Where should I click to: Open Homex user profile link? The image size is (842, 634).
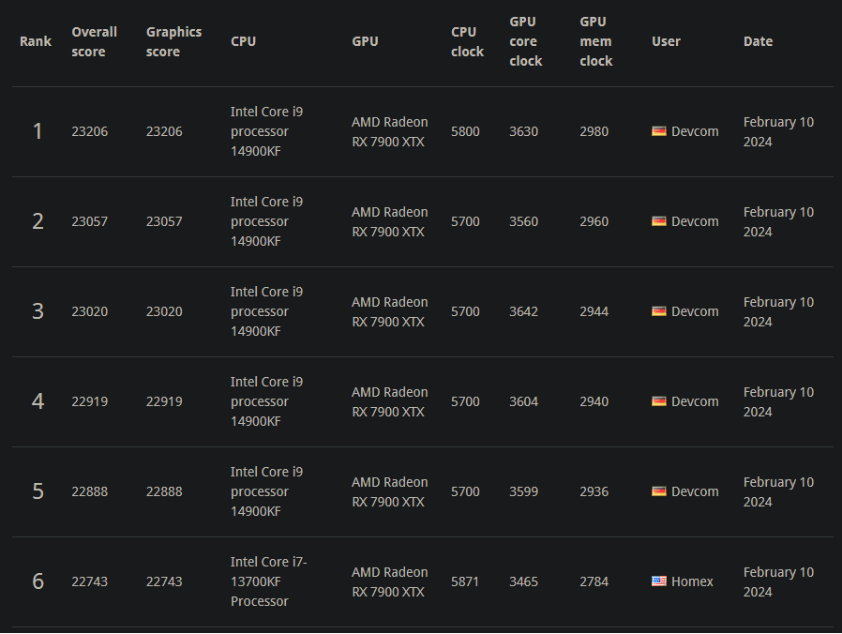click(x=692, y=581)
